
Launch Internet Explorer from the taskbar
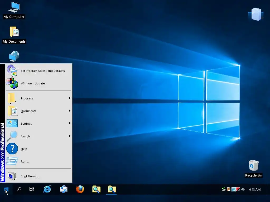click(47, 189)
